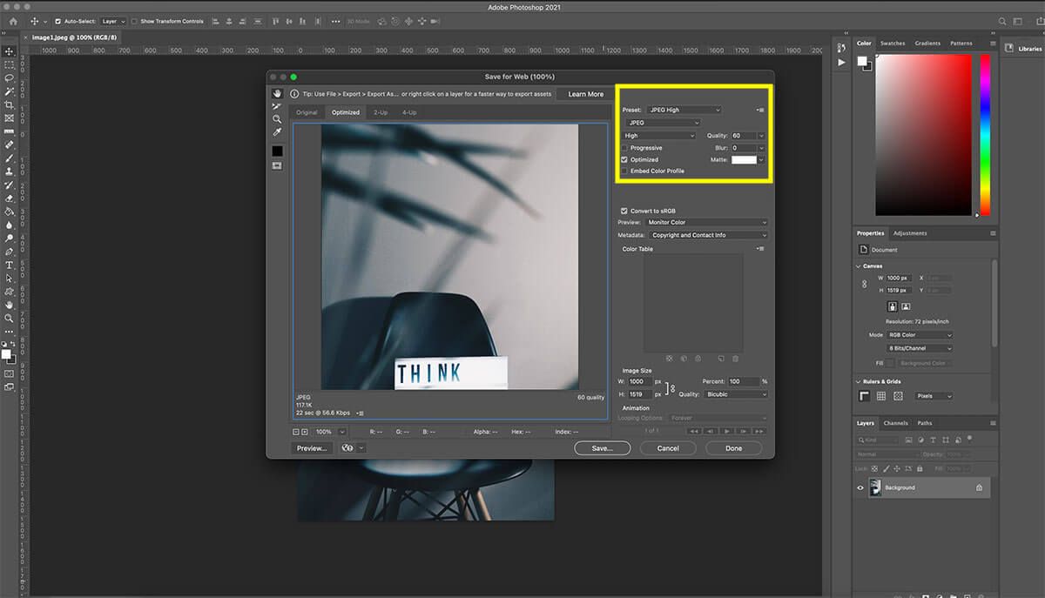Screen dimensions: 1045x598
Task: Click the Home icon in options bar
Action: click(x=12, y=21)
